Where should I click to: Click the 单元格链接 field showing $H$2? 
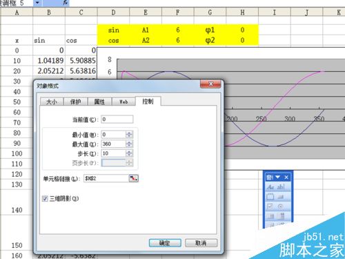click(106, 178)
